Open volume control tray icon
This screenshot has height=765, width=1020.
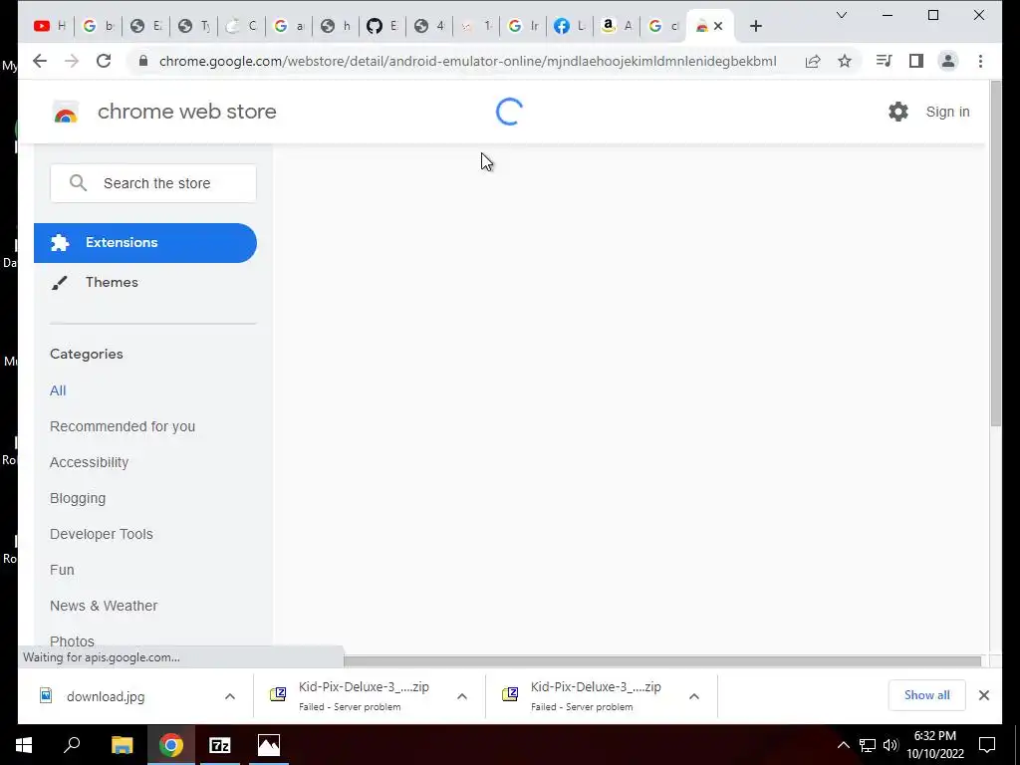point(891,745)
